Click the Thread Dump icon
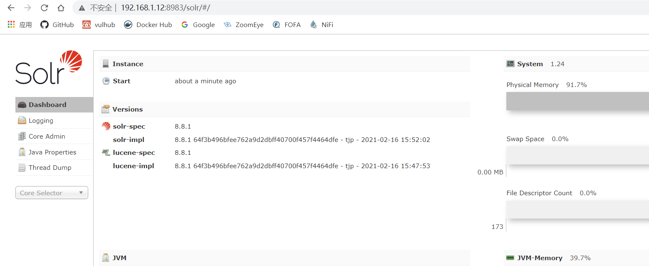The height and width of the screenshot is (266, 649). 22,168
